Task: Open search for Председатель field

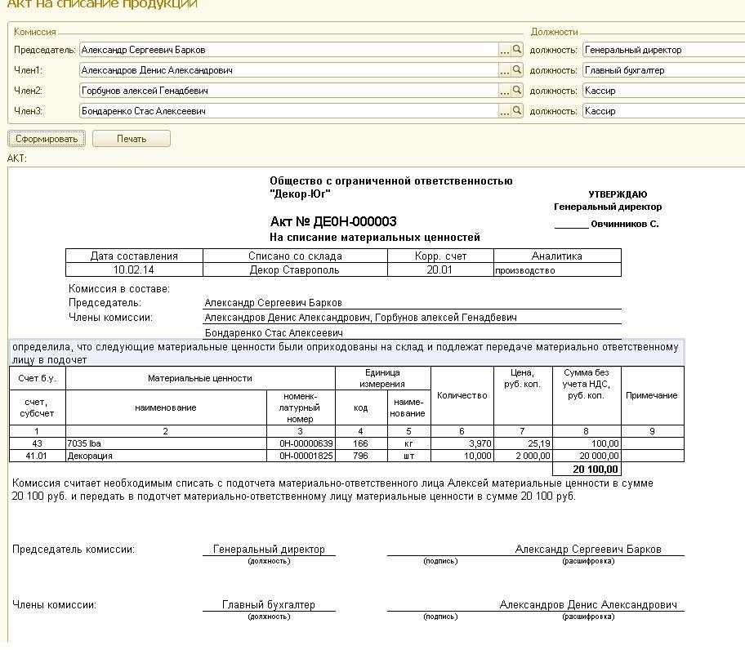Action: 517,49
